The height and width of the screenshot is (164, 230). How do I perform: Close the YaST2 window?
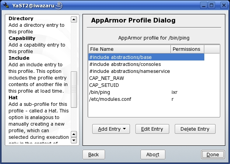click(224, 5)
